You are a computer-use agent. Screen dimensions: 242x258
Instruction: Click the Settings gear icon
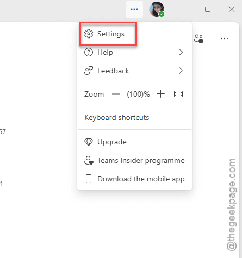point(89,34)
